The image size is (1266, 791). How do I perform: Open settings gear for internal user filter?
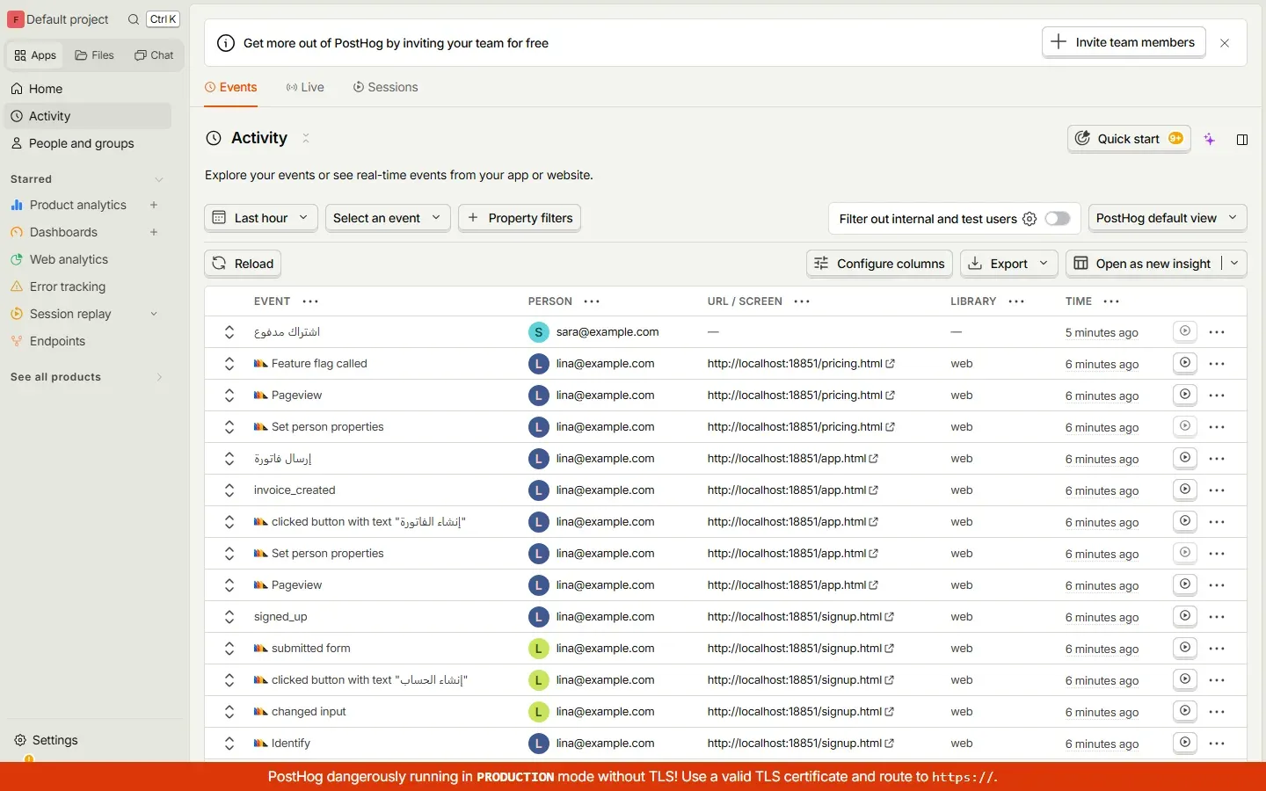[1030, 219]
